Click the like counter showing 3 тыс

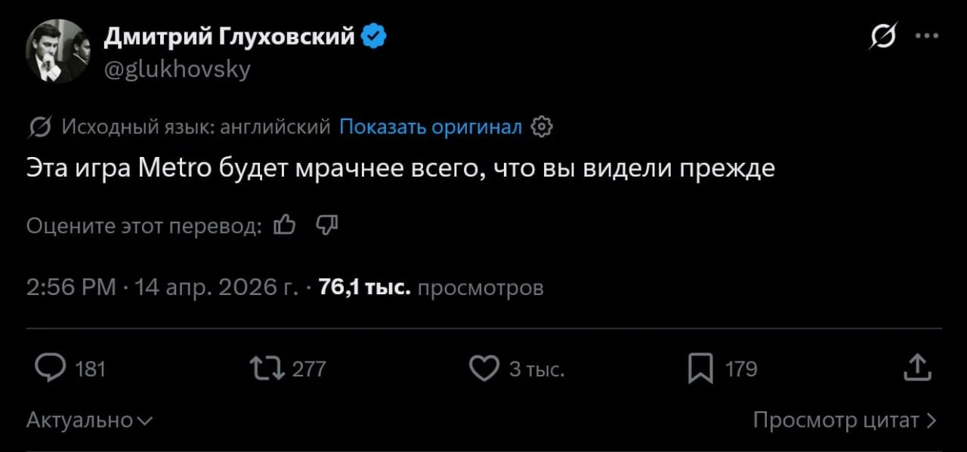click(x=538, y=368)
